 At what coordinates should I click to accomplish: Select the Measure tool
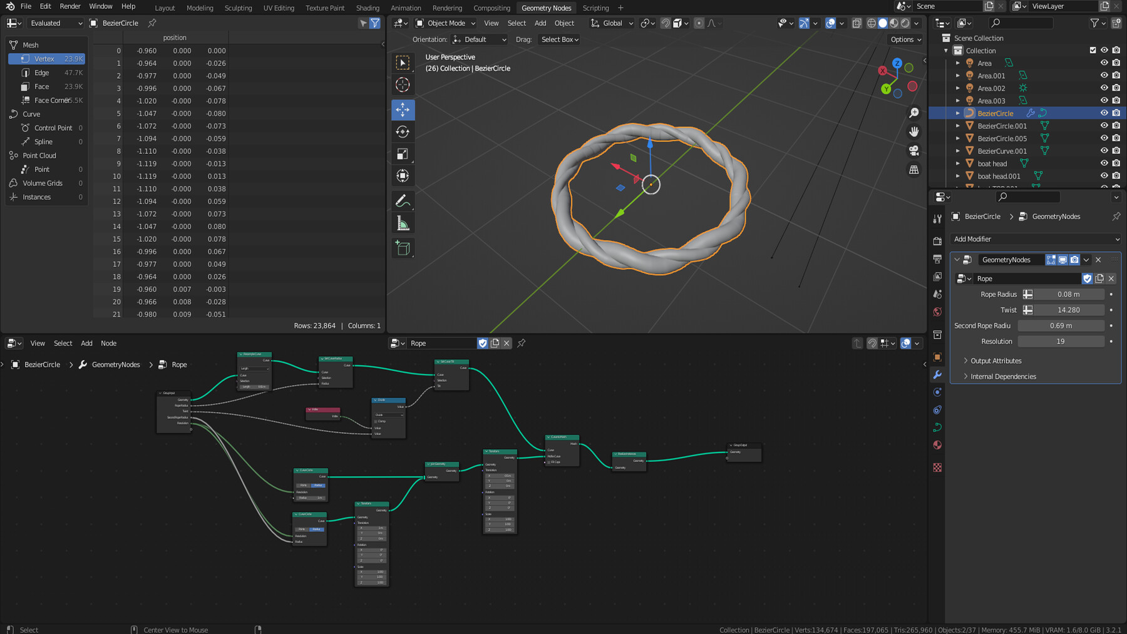tap(403, 222)
